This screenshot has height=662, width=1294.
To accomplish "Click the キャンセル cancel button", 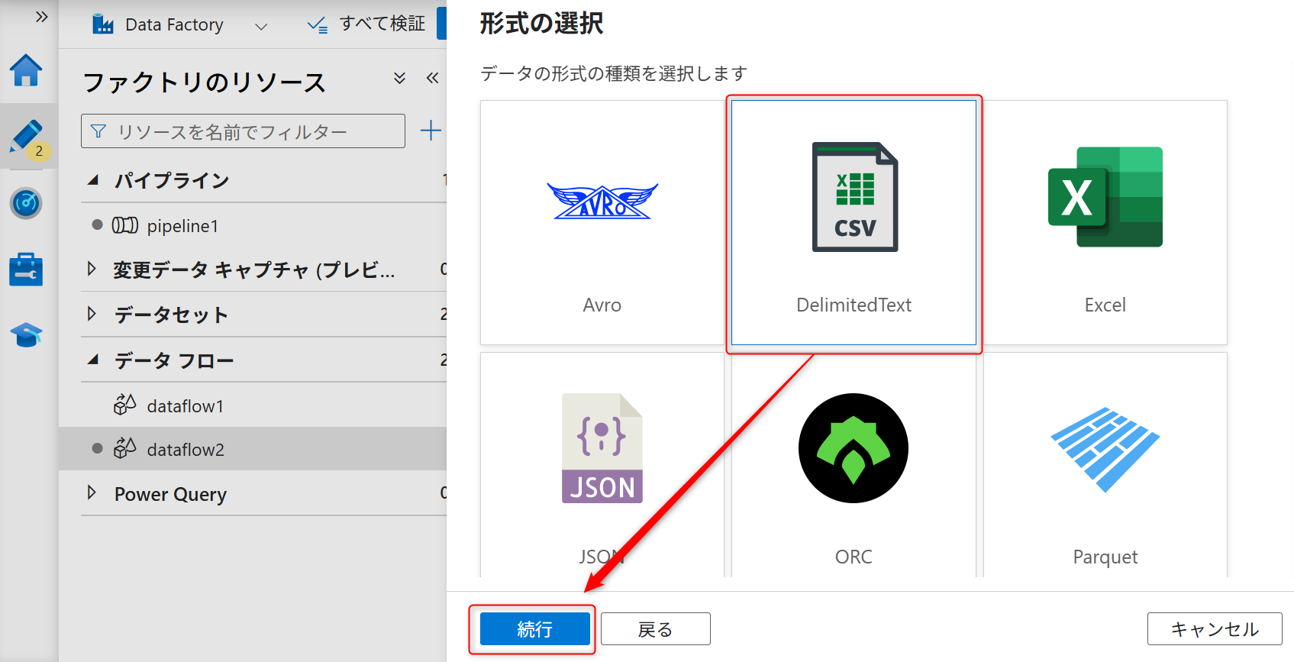I will pos(1215,629).
